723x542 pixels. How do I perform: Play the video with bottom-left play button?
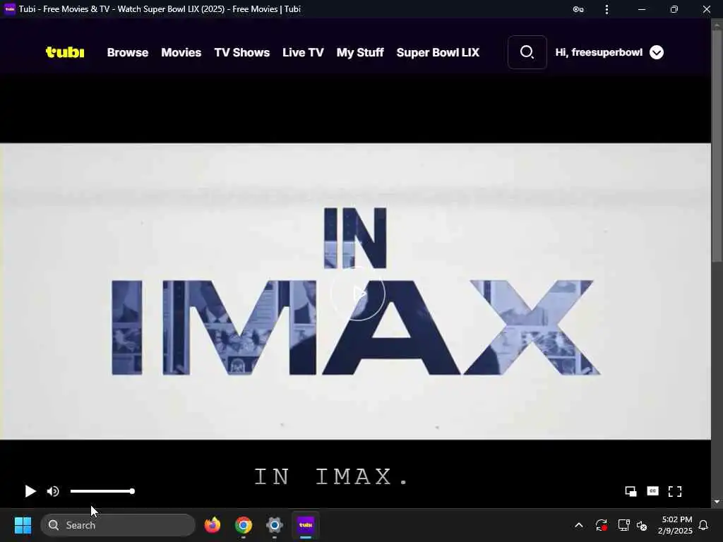pyautogui.click(x=30, y=491)
